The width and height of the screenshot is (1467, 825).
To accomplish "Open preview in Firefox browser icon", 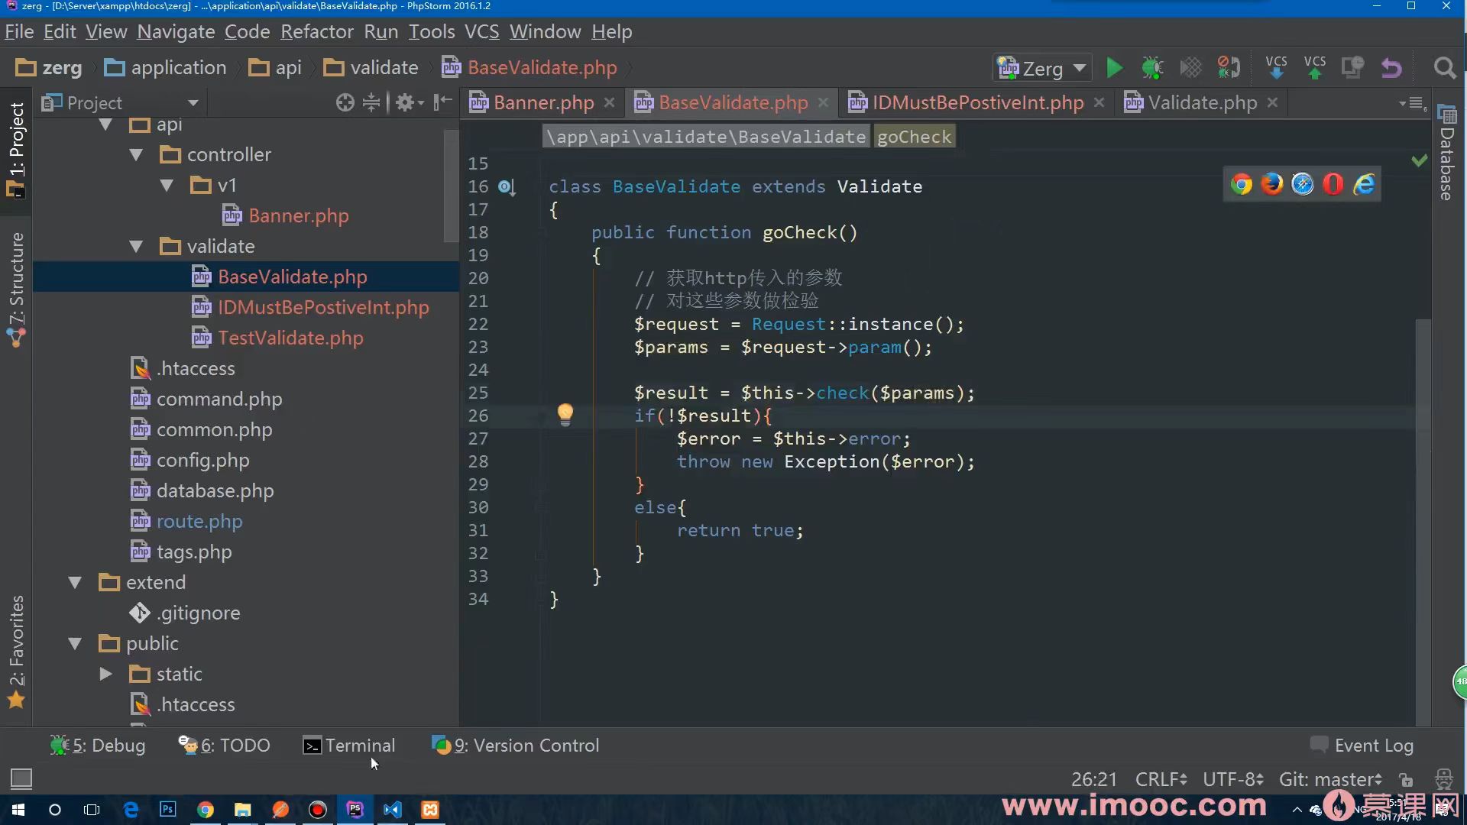I will [1272, 184].
